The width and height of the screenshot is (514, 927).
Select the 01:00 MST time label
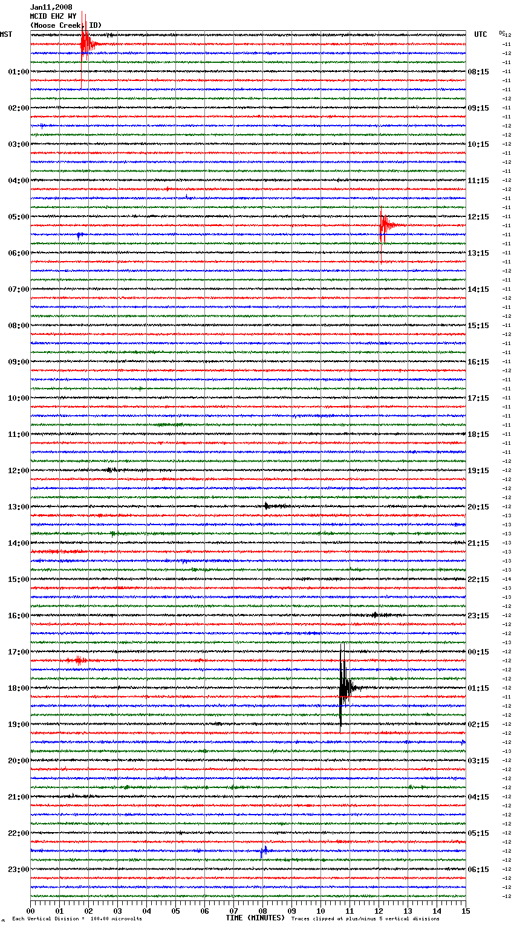click(x=18, y=72)
